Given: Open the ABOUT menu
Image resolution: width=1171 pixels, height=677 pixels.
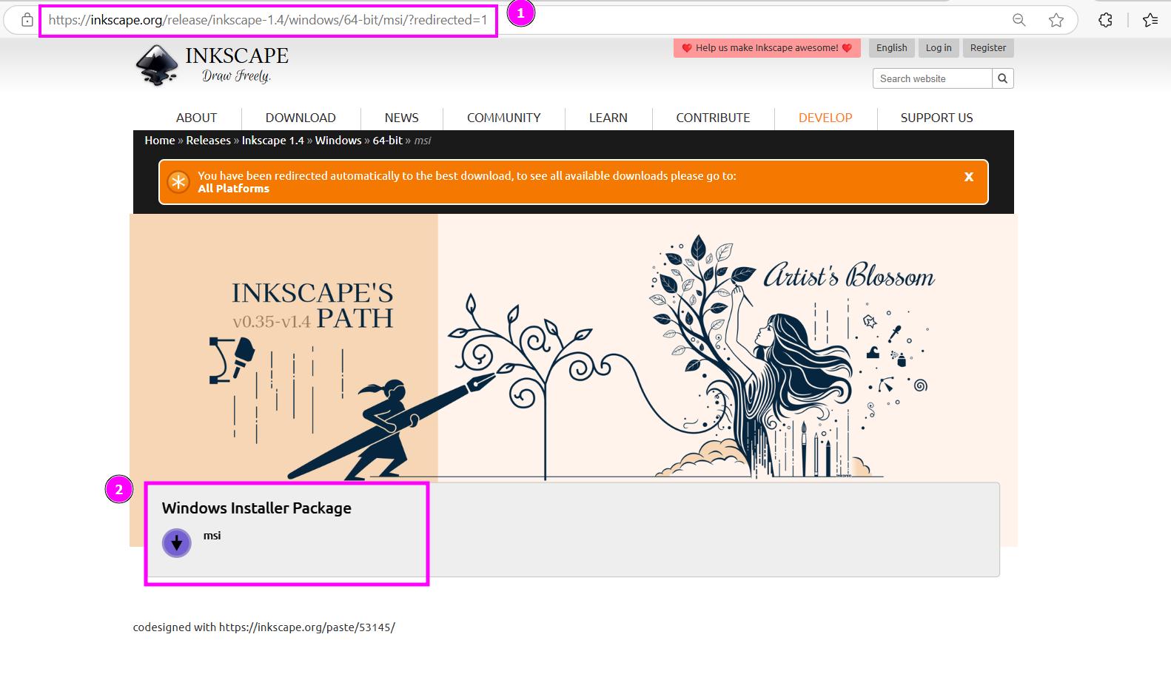Looking at the screenshot, I should tap(196, 118).
